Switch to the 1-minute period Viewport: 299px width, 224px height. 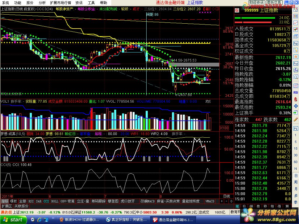(x=296, y=135)
